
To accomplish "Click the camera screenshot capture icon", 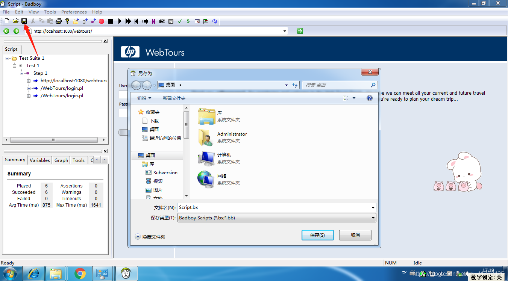I will pyautogui.click(x=162, y=21).
